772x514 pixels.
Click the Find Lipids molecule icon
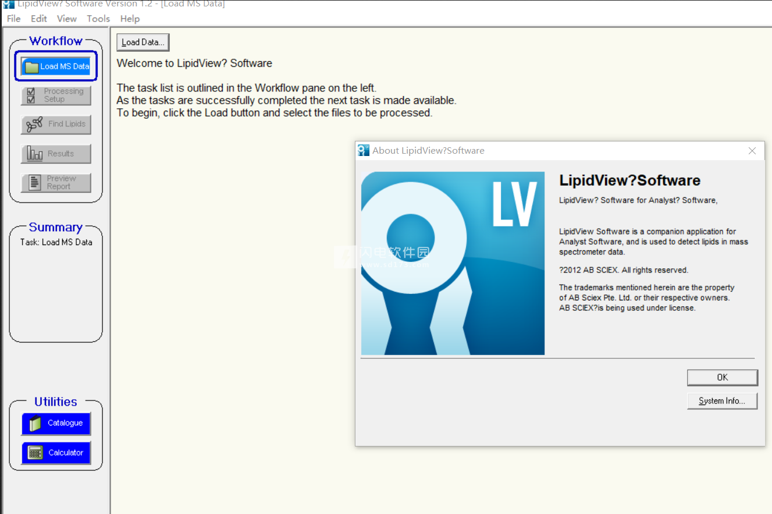35,125
